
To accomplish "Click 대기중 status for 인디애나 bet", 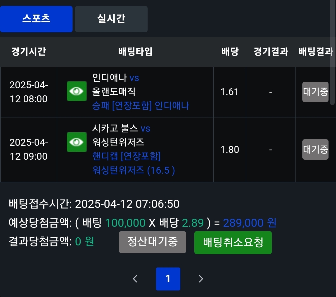I will pyautogui.click(x=315, y=92).
